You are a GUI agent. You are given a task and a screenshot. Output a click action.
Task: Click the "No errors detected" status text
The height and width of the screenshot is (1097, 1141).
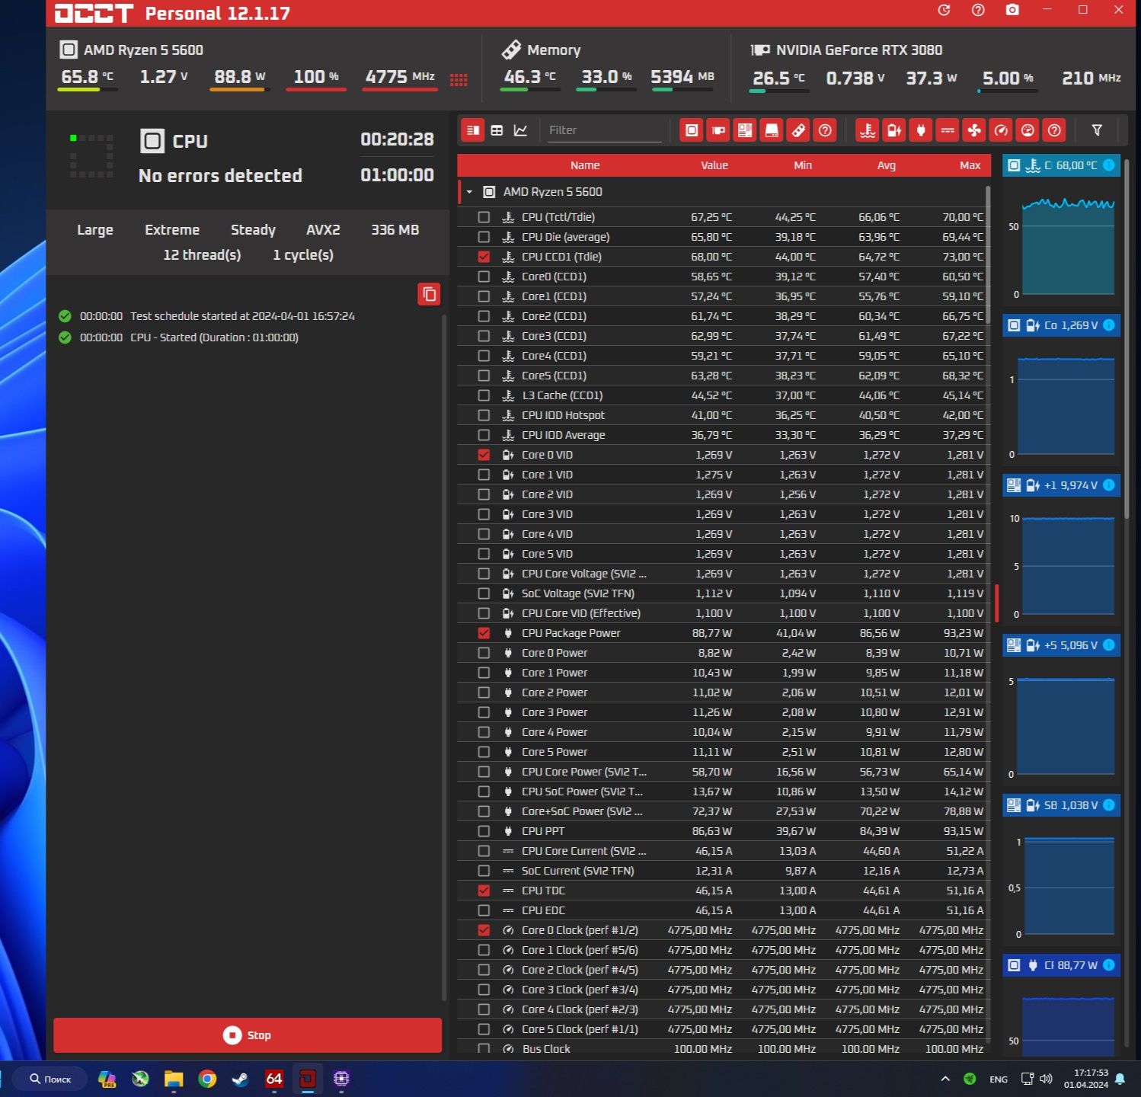click(x=220, y=176)
